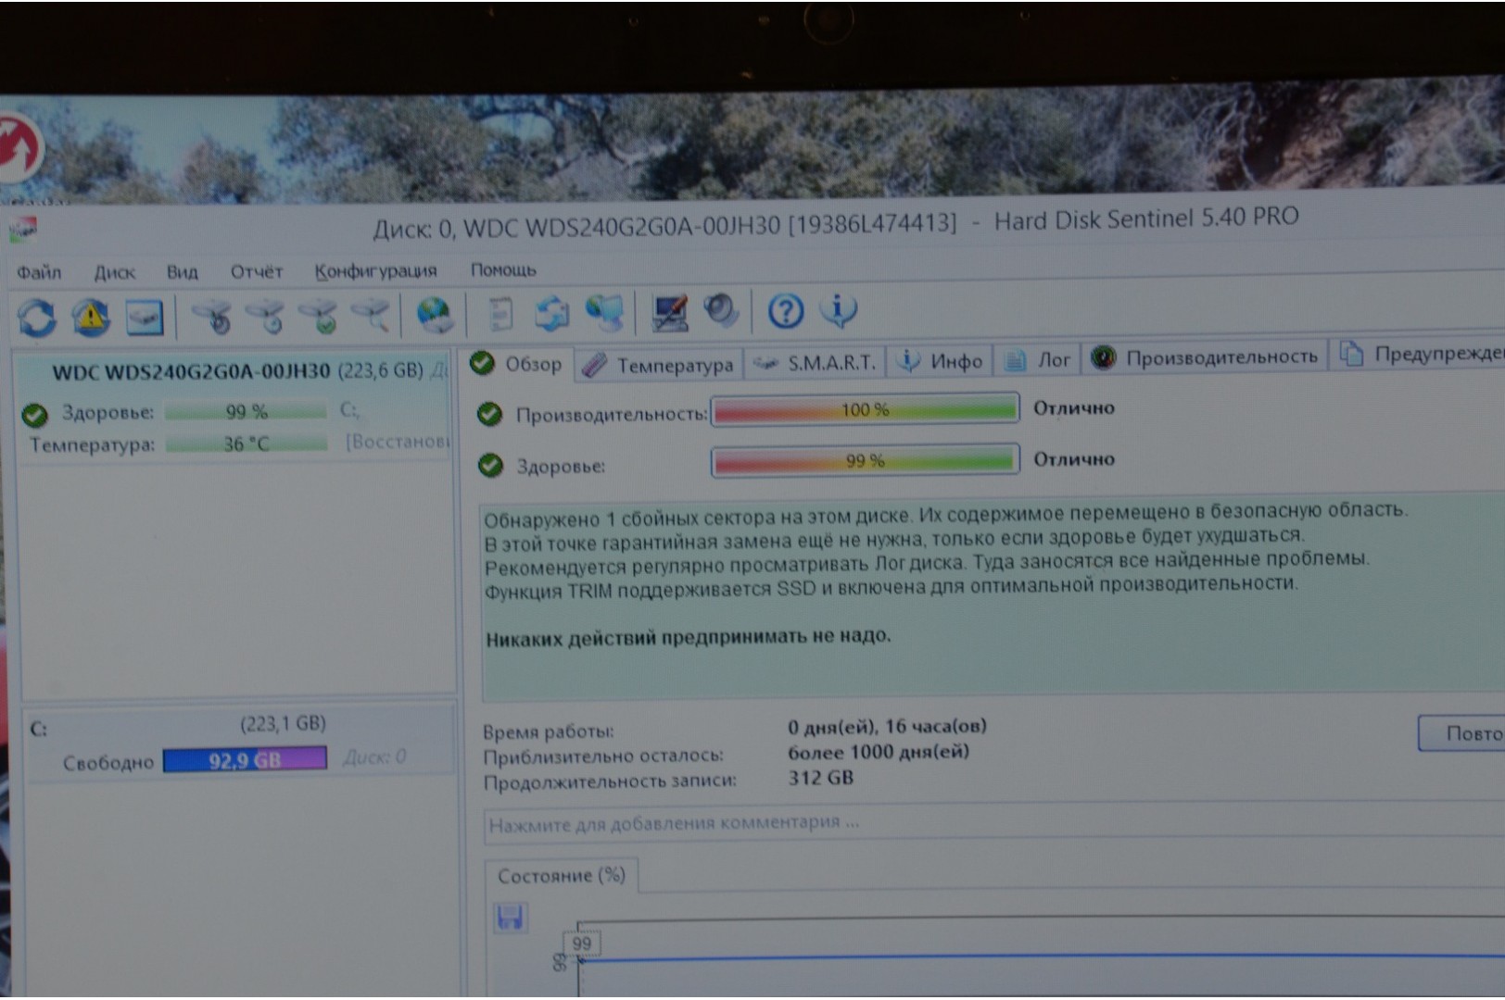The image size is (1505, 1000).
Task: Click the более 1000 дня(ей) remaining value
Action: (x=879, y=752)
